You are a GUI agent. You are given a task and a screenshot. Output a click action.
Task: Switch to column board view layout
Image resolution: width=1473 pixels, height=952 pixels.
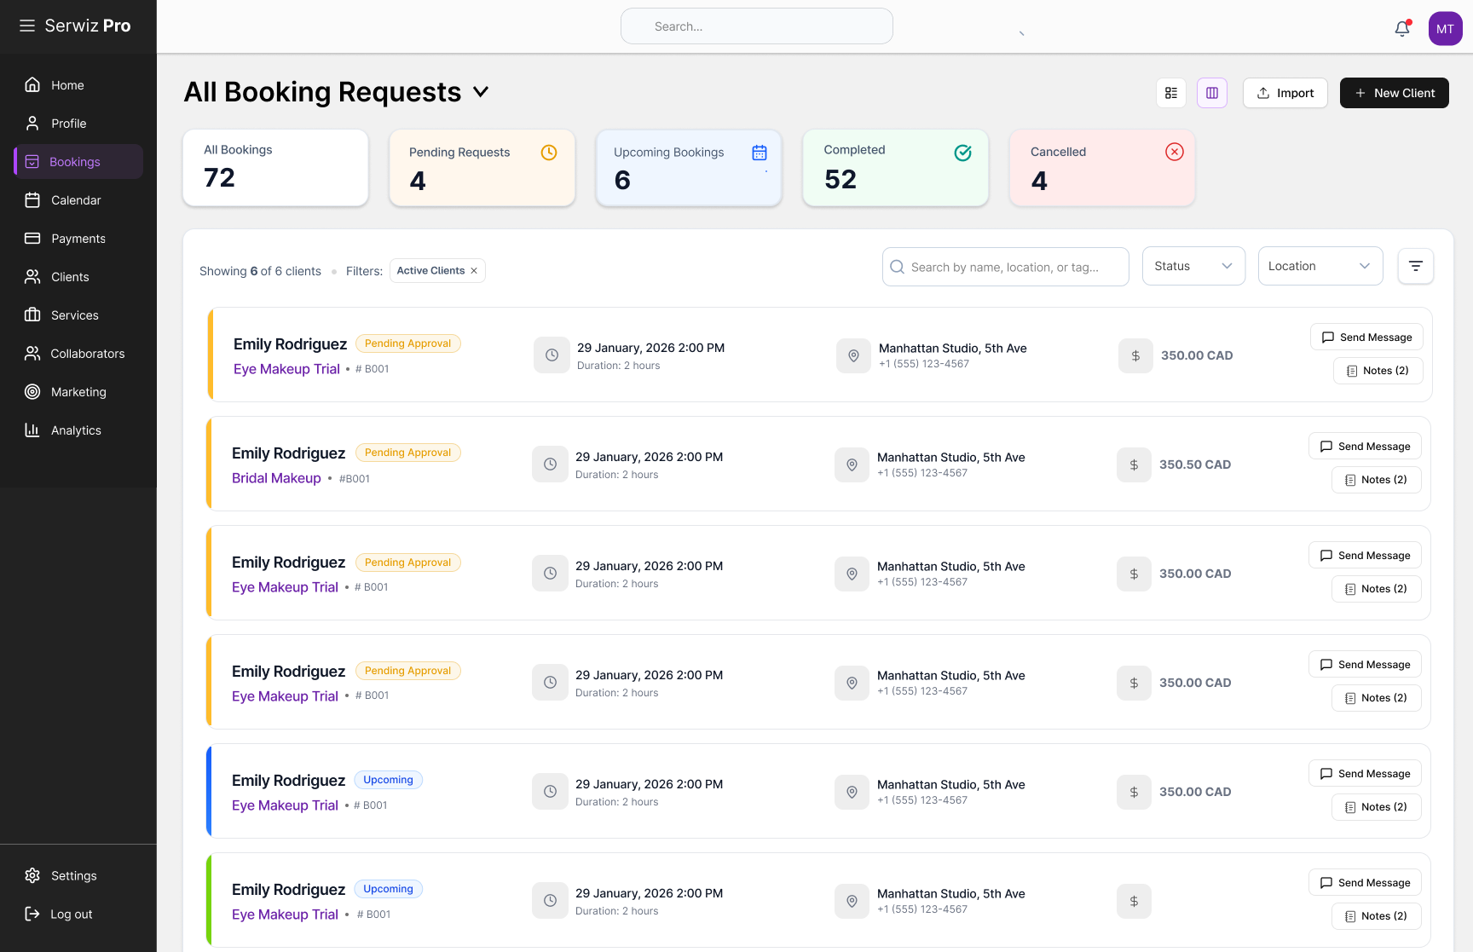pyautogui.click(x=1212, y=93)
